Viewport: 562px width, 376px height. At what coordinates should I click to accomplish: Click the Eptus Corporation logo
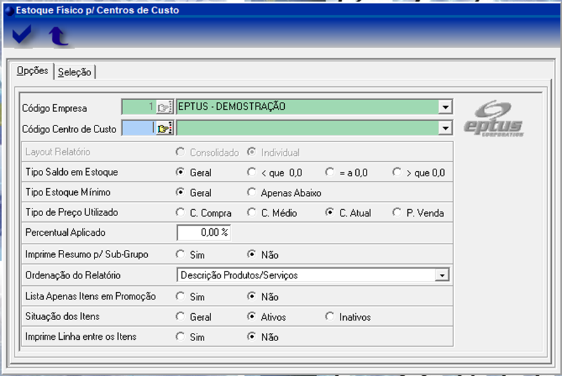[493, 119]
